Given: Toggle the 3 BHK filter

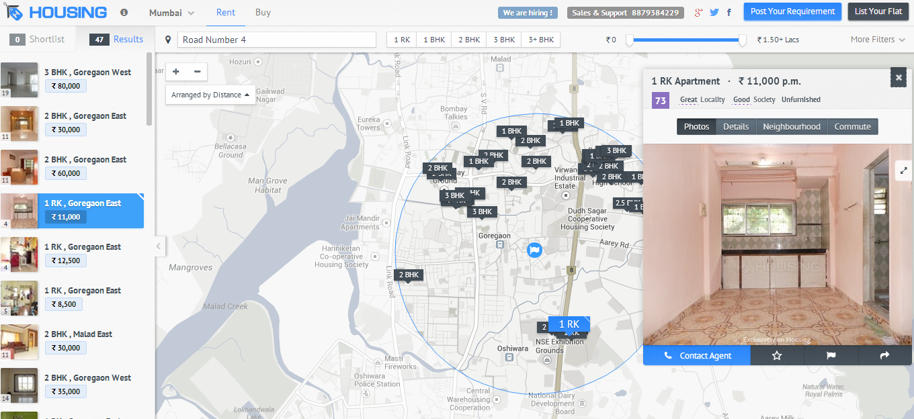Looking at the screenshot, I should [504, 40].
